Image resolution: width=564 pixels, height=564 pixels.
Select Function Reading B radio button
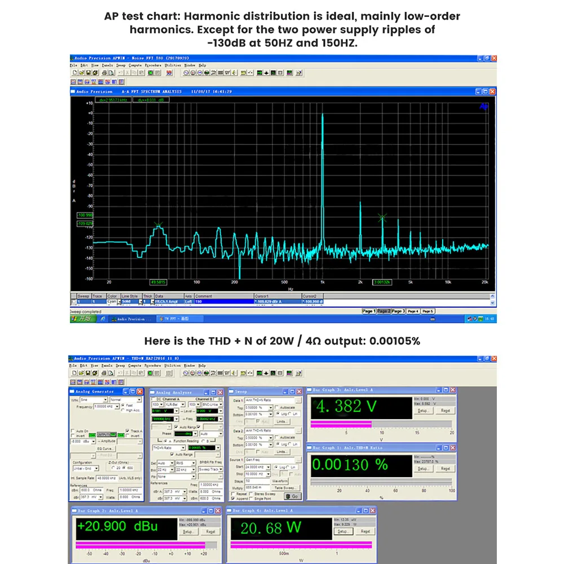click(x=203, y=441)
